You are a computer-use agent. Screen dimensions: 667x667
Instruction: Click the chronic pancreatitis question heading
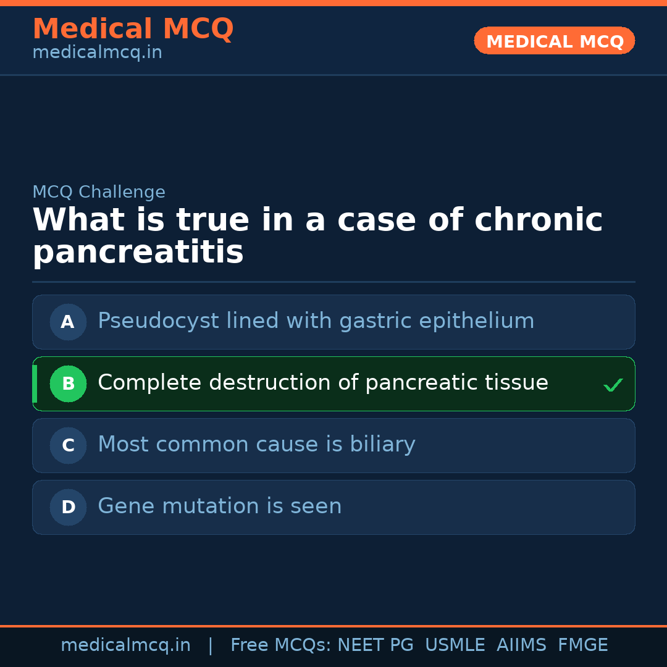(x=317, y=236)
